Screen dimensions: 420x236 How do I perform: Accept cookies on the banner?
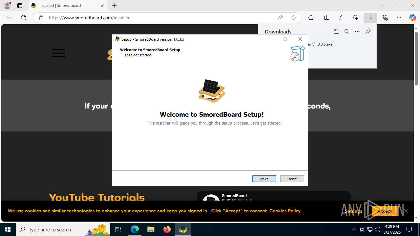[385, 211]
